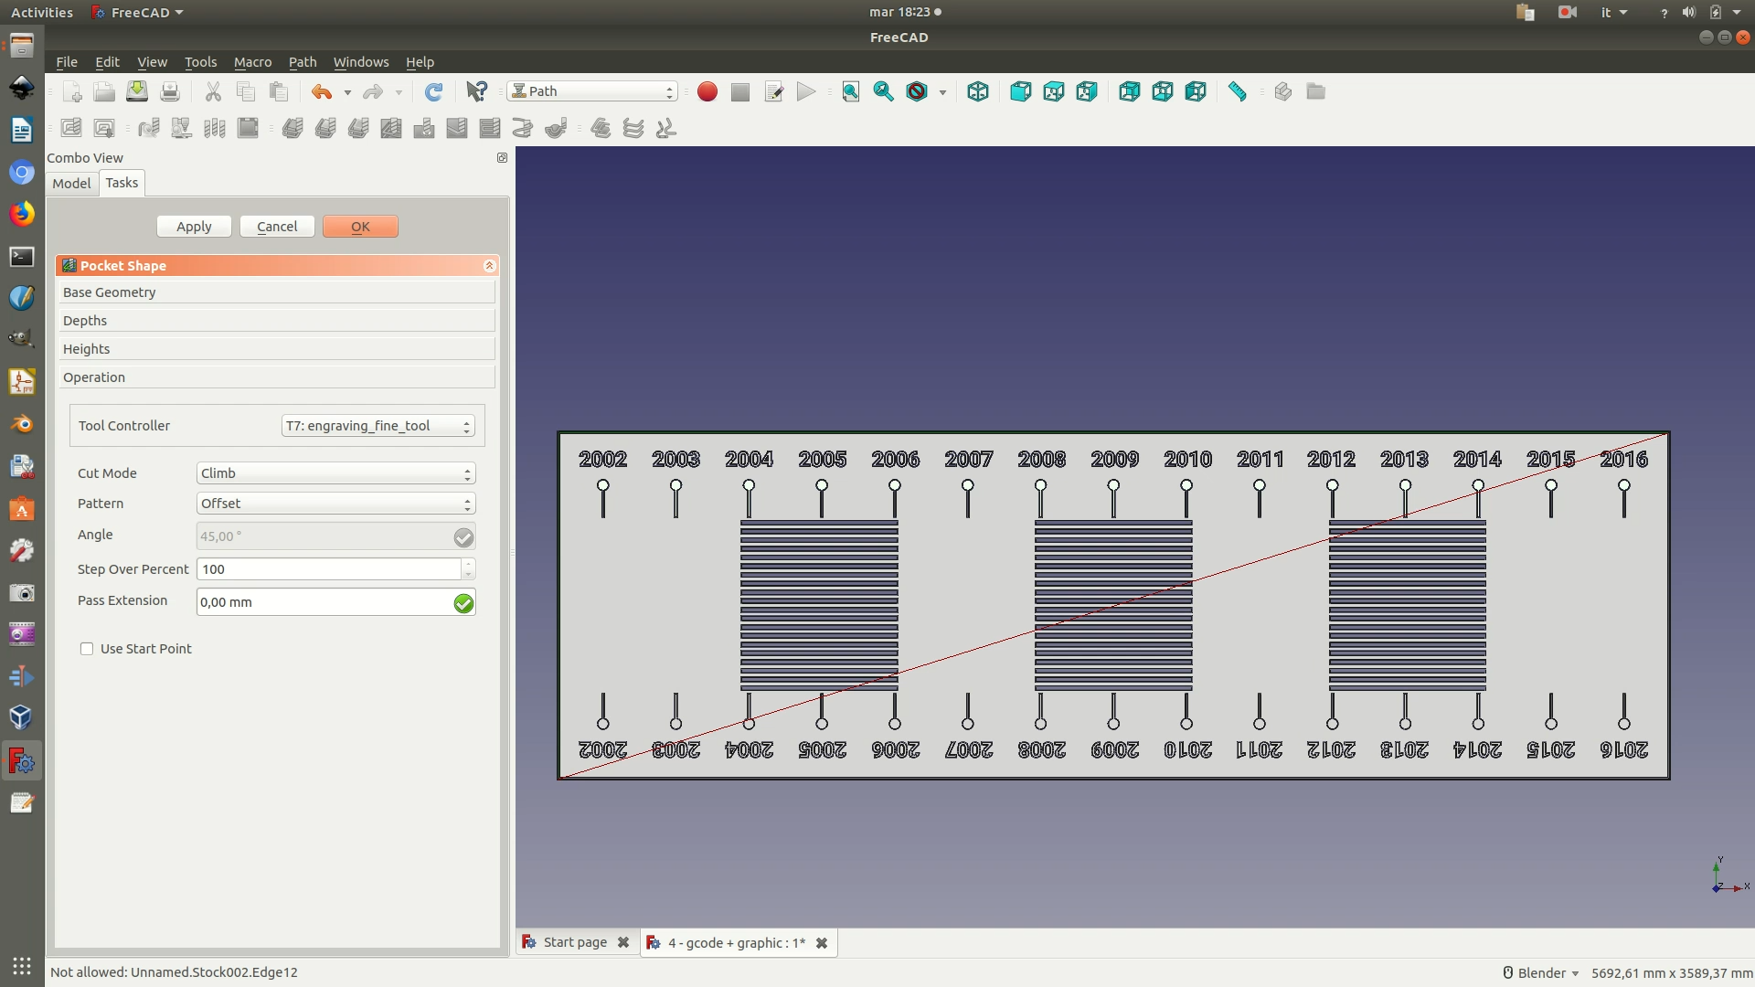This screenshot has width=1755, height=987.
Task: Open the workbench selector showing Path
Action: coord(592,91)
